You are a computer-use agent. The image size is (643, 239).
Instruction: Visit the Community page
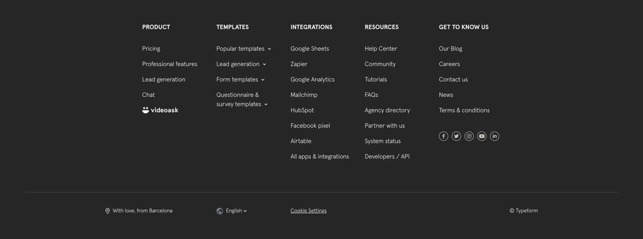coord(380,64)
